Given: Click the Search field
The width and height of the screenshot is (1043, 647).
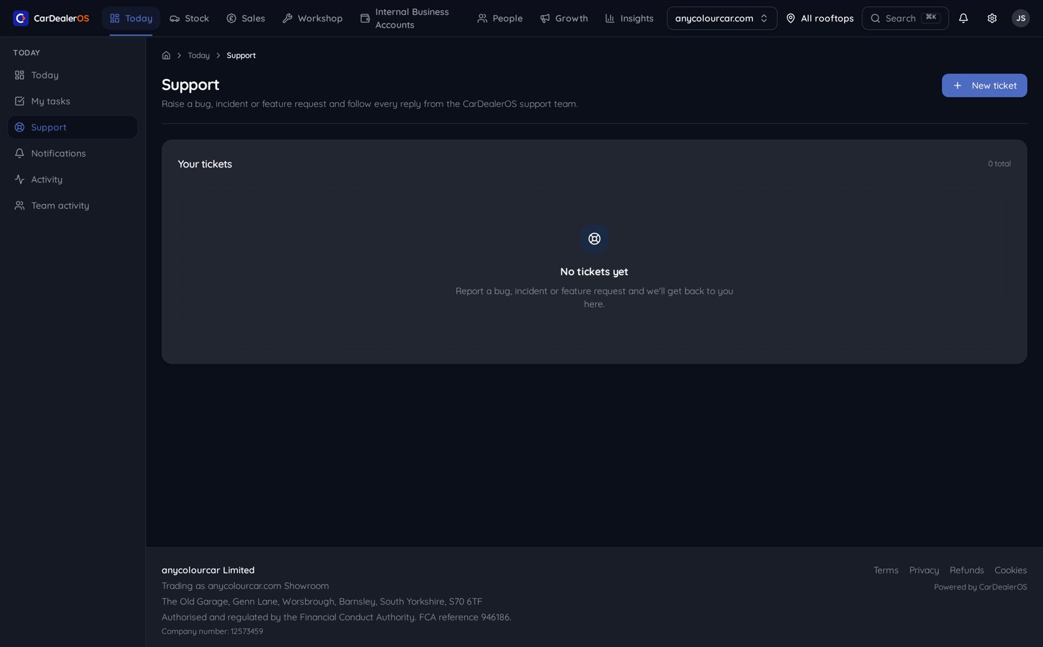Looking at the screenshot, I should (905, 18).
